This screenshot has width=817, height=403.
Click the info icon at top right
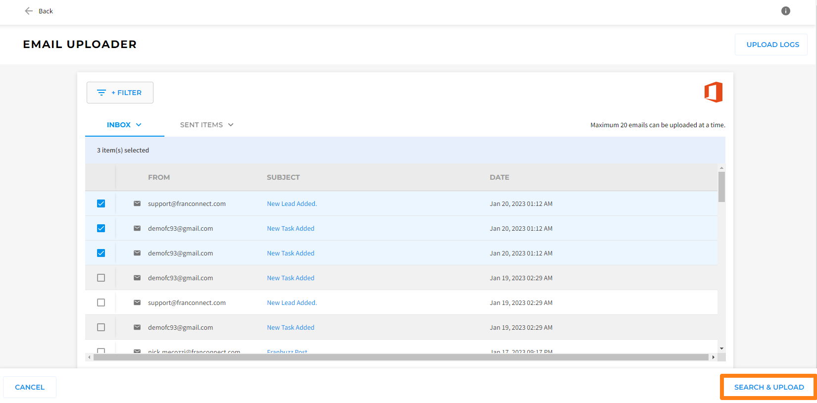coord(786,11)
